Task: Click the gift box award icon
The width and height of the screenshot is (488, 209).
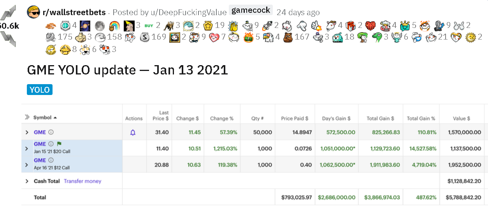Action: point(351,26)
